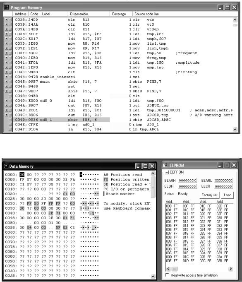The width and height of the screenshot is (242, 282).
Task: Click the selected 00 byte at Data Memory 0000
Action: coord(22,175)
